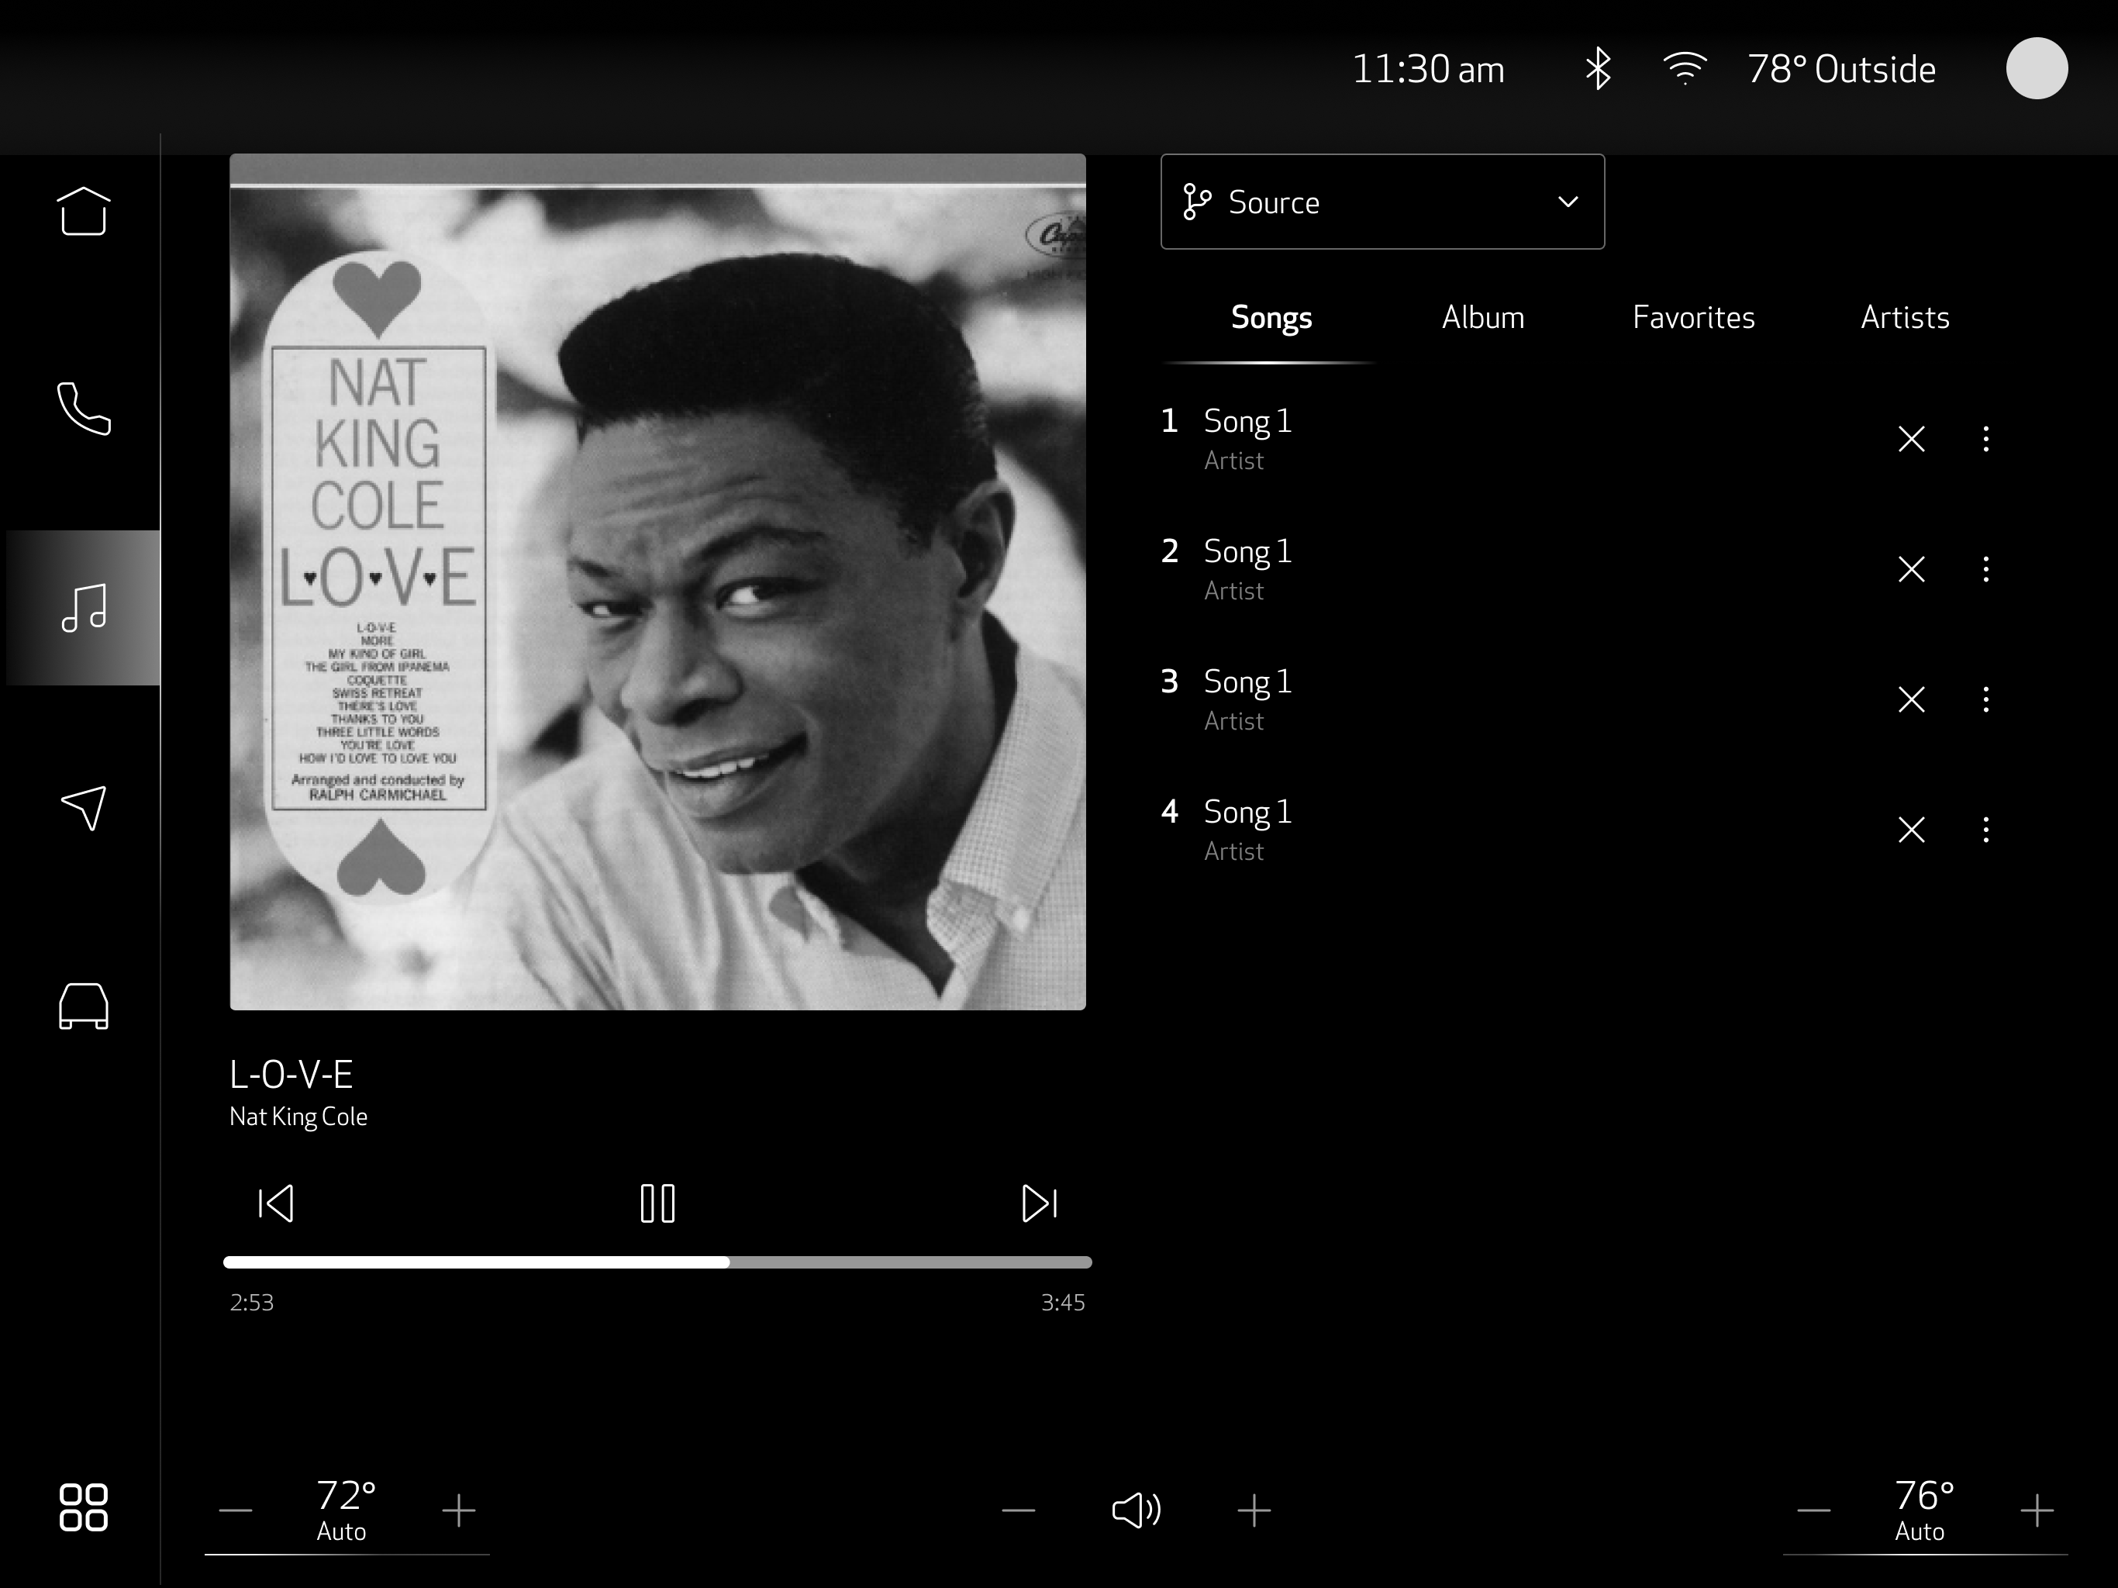Open more options for song number 3
The width and height of the screenshot is (2118, 1588).
click(1986, 700)
